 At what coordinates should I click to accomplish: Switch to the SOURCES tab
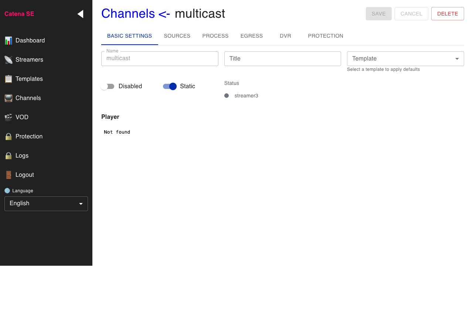click(177, 36)
